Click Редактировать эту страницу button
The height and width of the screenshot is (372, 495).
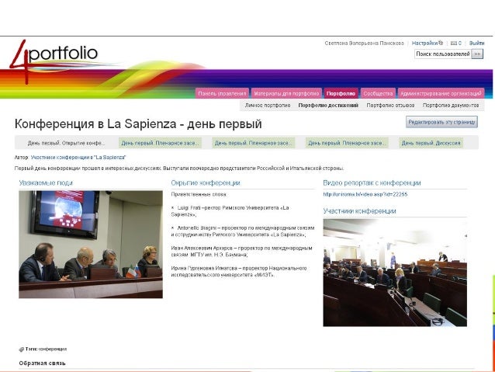(441, 122)
